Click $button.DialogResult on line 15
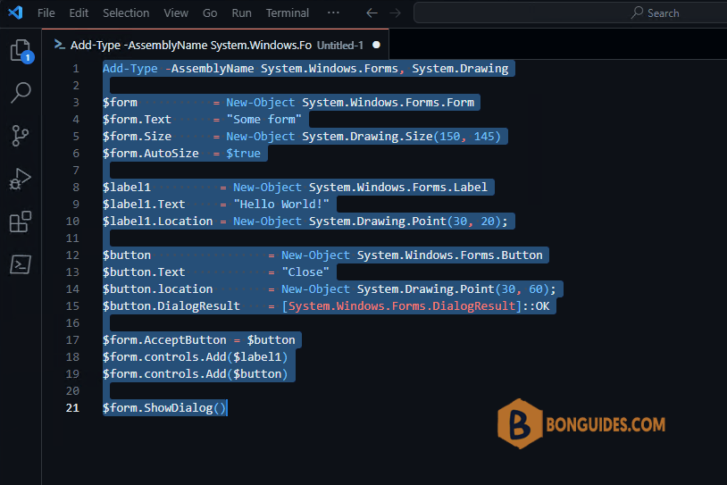The height and width of the screenshot is (485, 727). [x=171, y=306]
